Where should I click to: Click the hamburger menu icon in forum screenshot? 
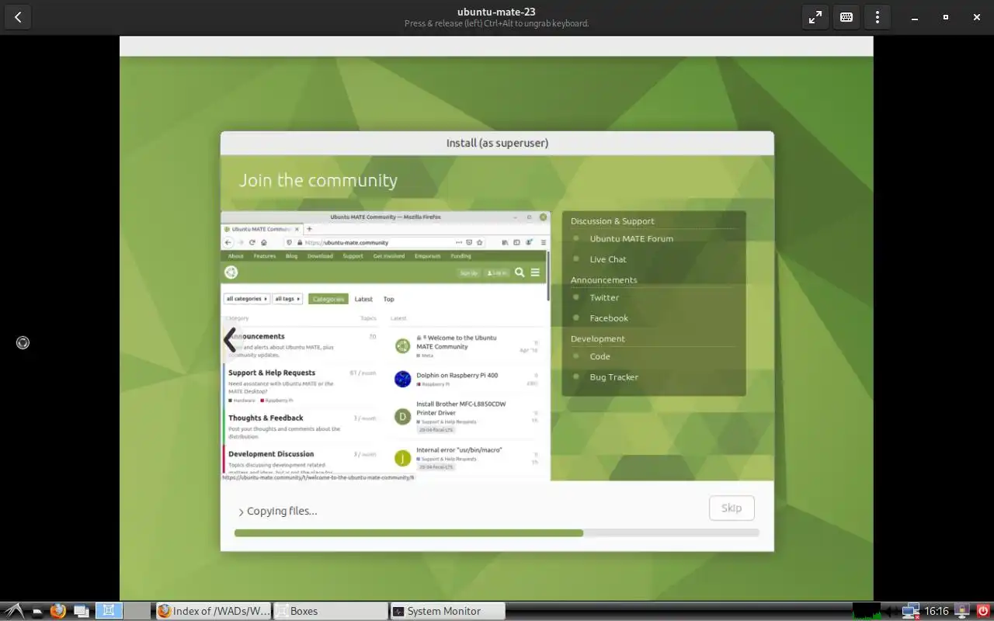tap(535, 272)
